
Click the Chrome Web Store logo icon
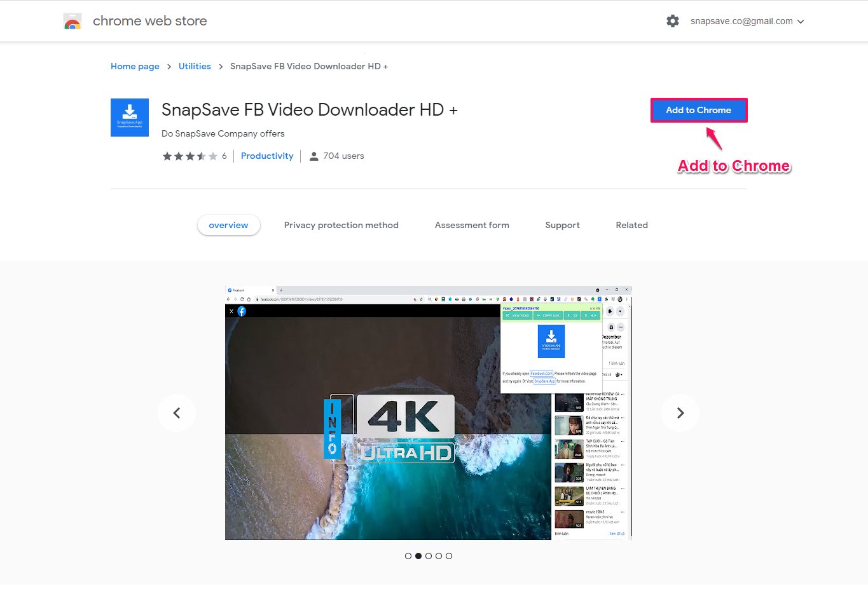click(x=72, y=22)
